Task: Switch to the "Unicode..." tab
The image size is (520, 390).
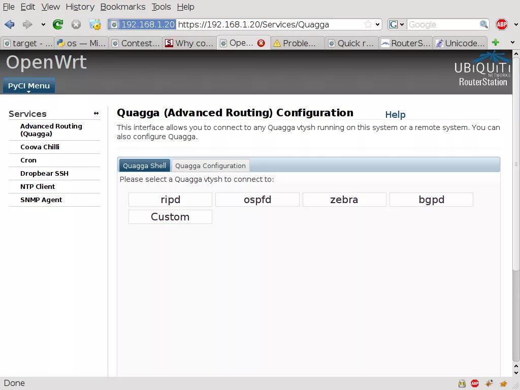Action: click(x=460, y=43)
